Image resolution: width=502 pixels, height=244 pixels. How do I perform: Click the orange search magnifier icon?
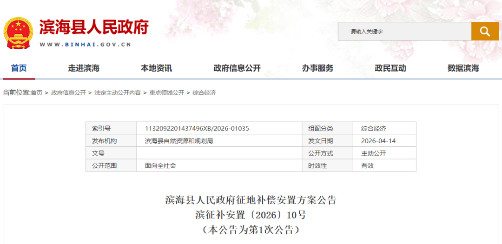(485, 32)
